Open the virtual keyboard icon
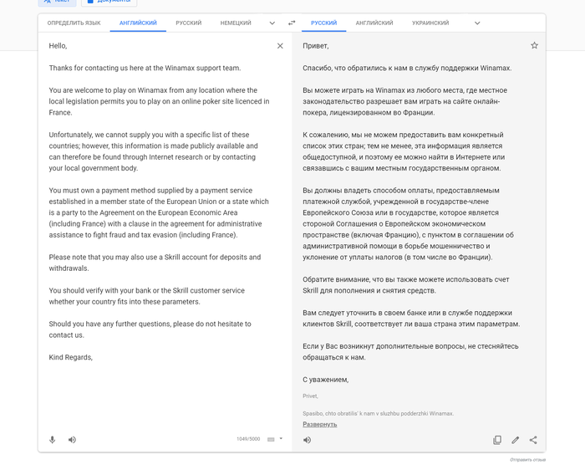The image size is (585, 475). coord(271,439)
